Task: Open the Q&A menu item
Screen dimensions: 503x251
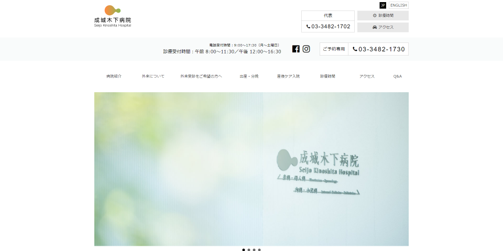Action: pyautogui.click(x=397, y=77)
